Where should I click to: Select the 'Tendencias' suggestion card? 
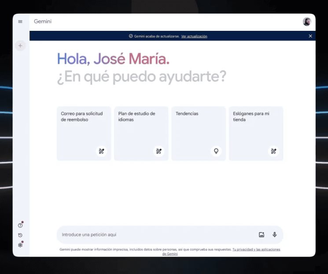point(199,133)
